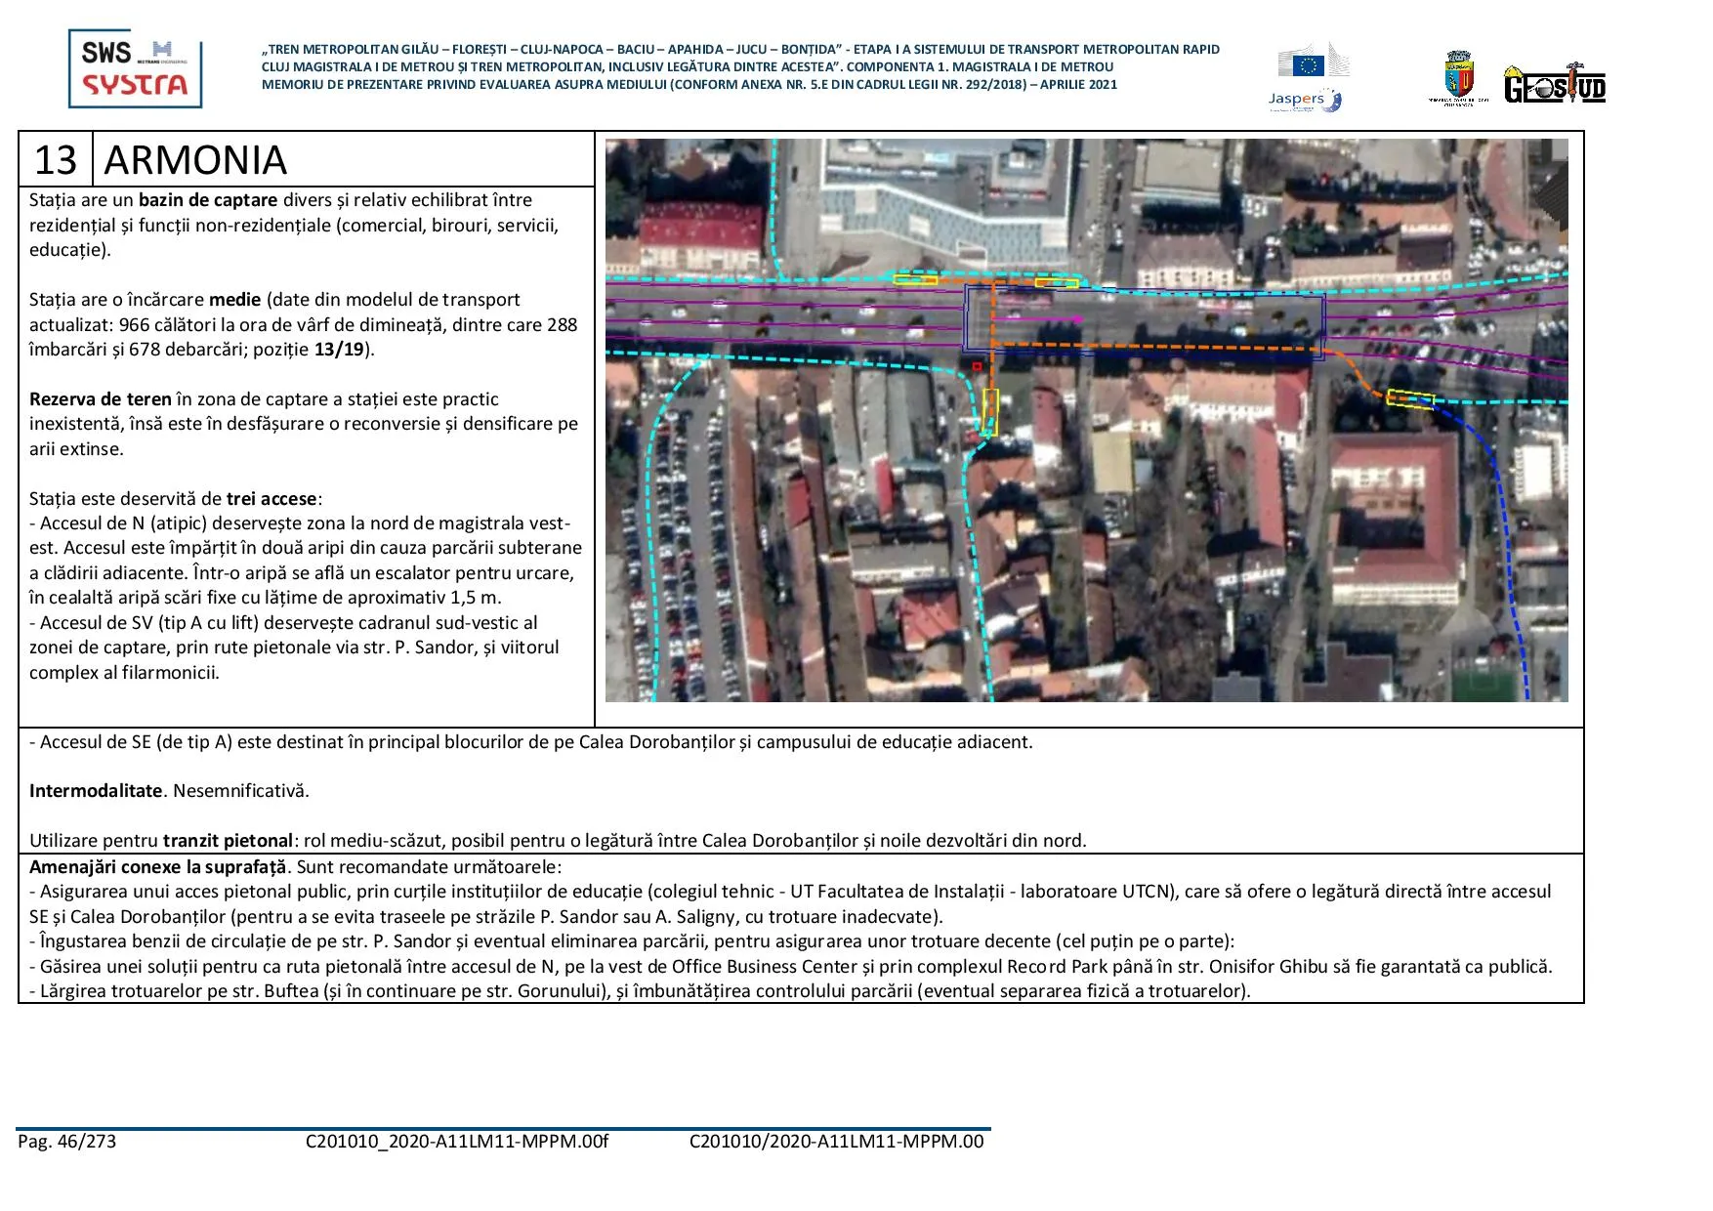Click the right-hand north yellow access marker
This screenshot has height=1211, width=1713.
[1057, 283]
